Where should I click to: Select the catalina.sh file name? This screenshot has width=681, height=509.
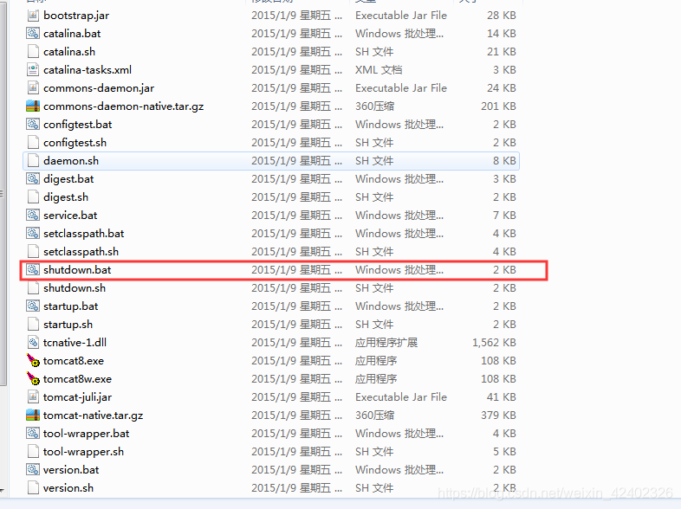[69, 52]
